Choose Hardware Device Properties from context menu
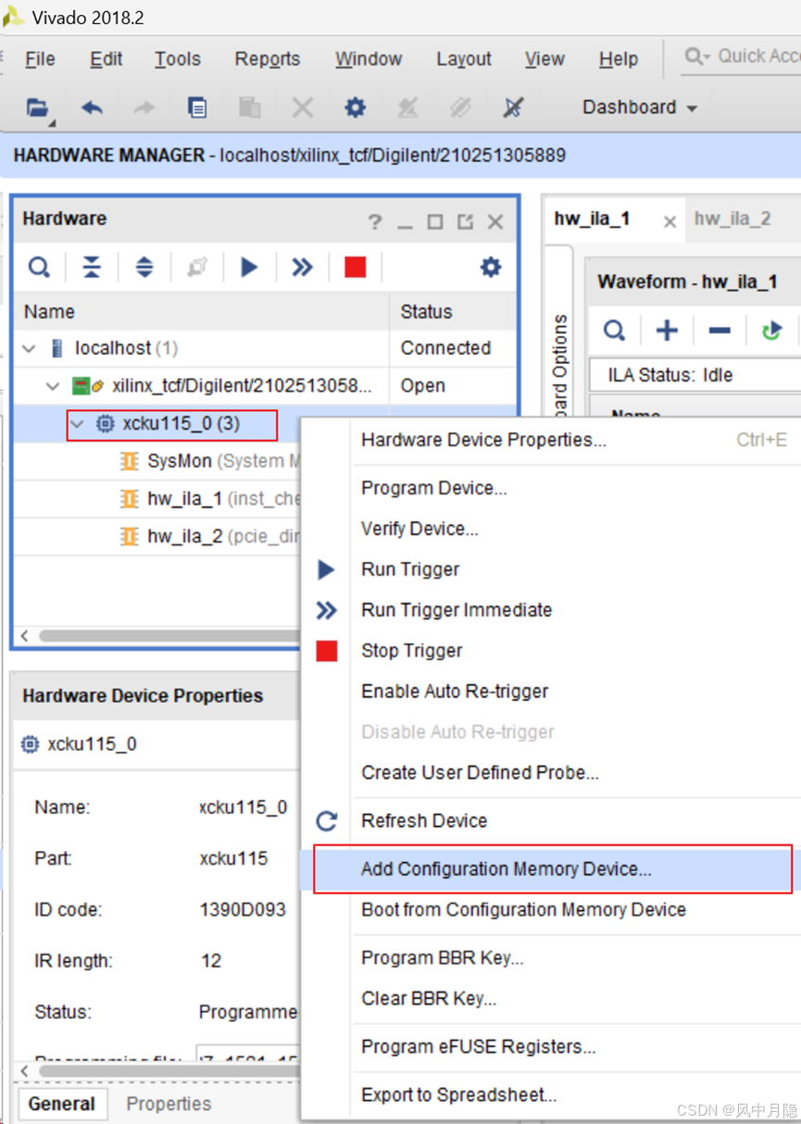Viewport: 801px width, 1124px height. pos(550,440)
